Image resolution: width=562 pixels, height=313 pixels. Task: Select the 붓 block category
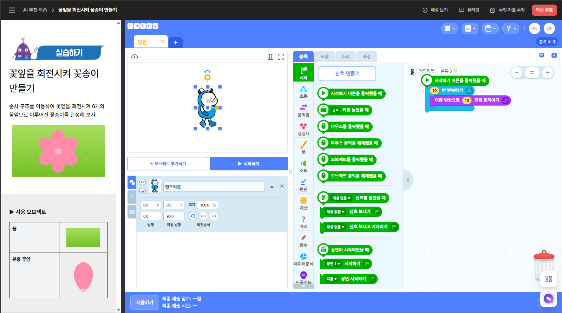pyautogui.click(x=303, y=148)
